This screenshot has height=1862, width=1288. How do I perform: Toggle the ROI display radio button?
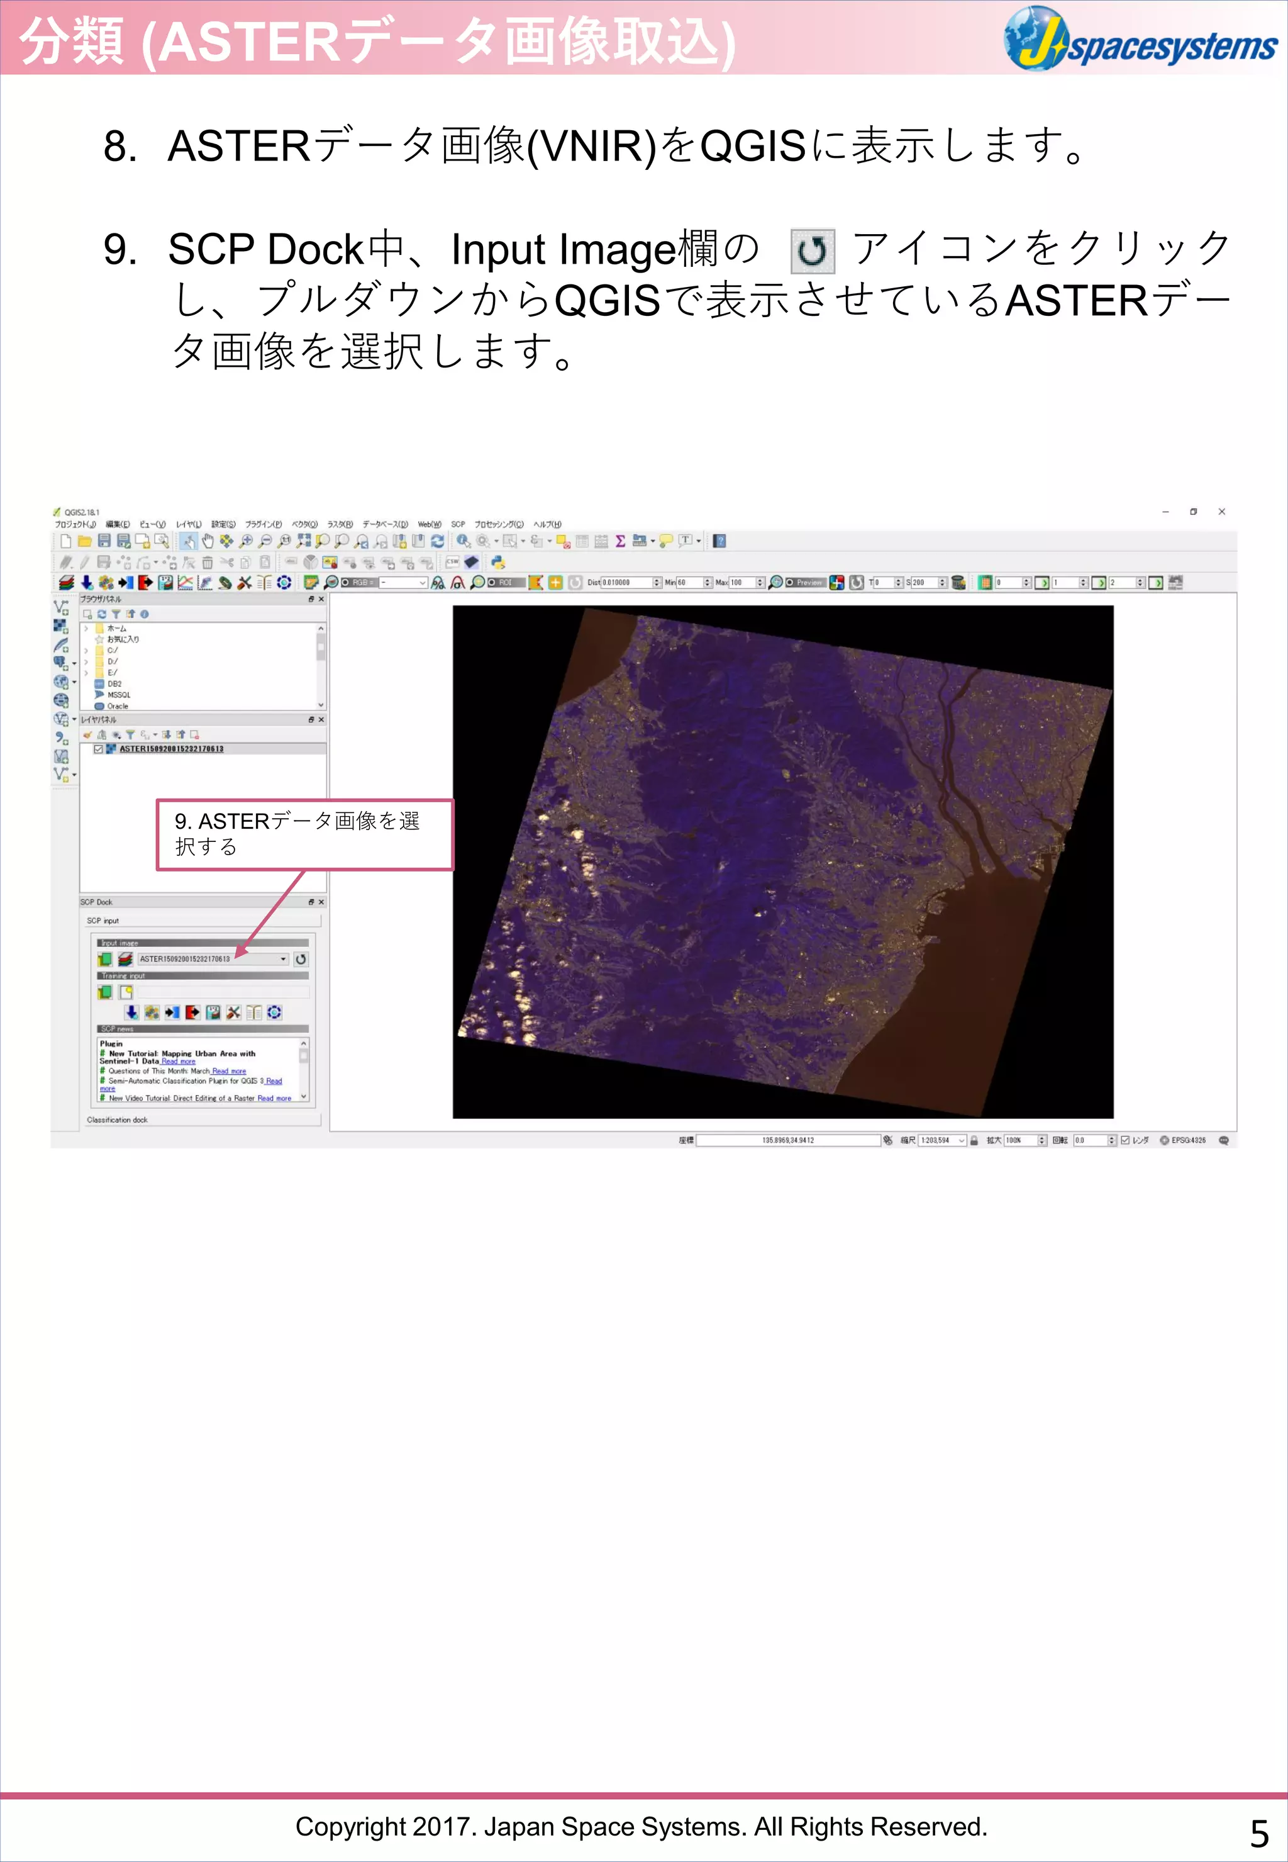[x=491, y=582]
